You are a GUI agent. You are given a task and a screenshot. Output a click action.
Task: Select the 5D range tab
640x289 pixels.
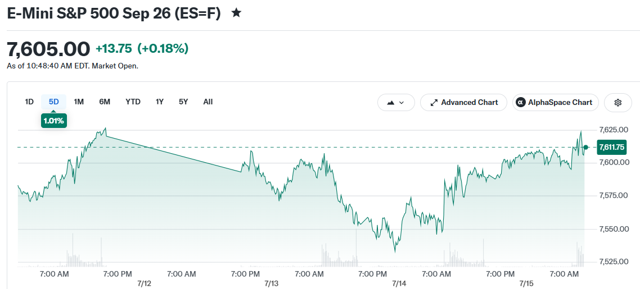(x=54, y=102)
